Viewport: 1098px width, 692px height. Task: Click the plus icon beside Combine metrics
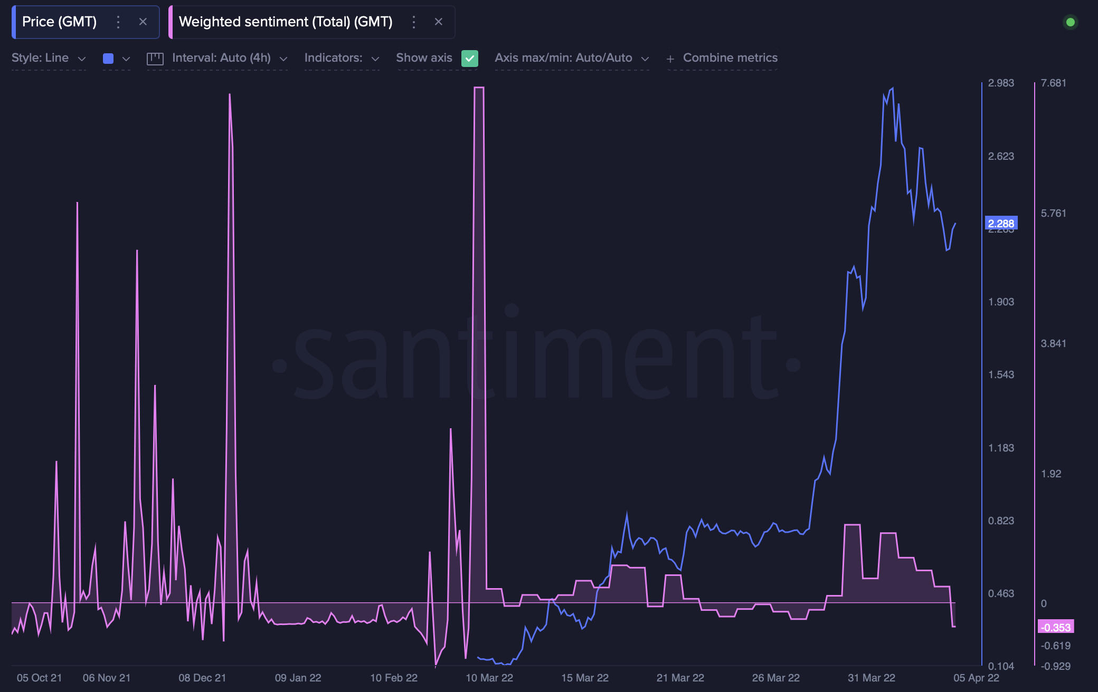[x=670, y=58]
